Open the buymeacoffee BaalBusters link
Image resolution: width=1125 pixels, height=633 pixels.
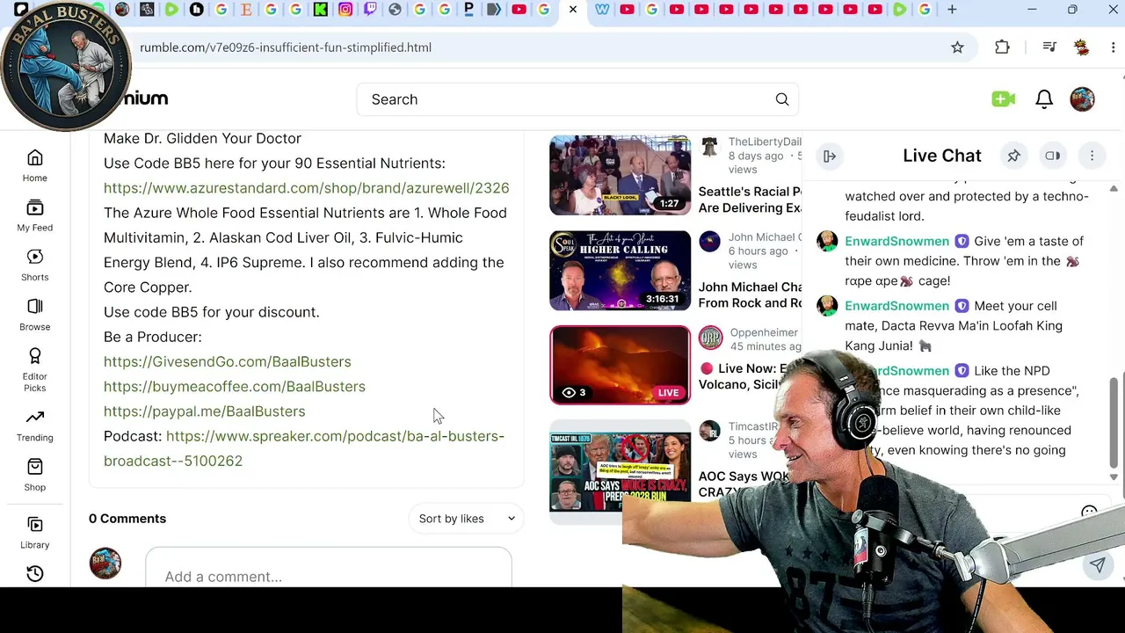235,387
